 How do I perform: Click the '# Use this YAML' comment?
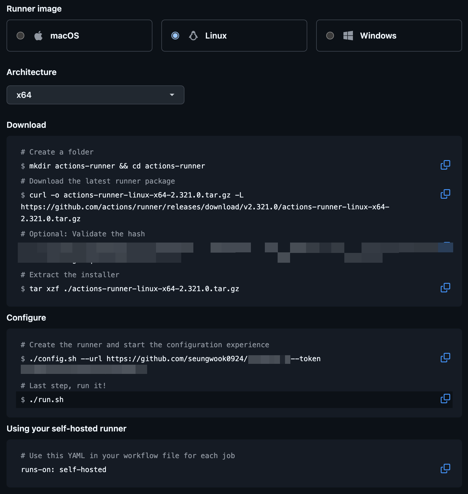pyautogui.click(x=128, y=456)
